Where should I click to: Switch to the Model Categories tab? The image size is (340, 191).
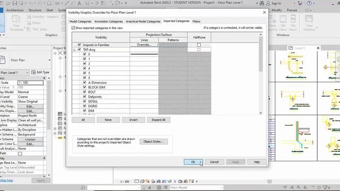(x=80, y=21)
